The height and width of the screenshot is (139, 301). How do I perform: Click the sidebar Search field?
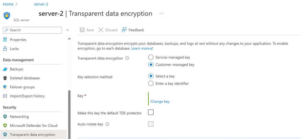33,30
